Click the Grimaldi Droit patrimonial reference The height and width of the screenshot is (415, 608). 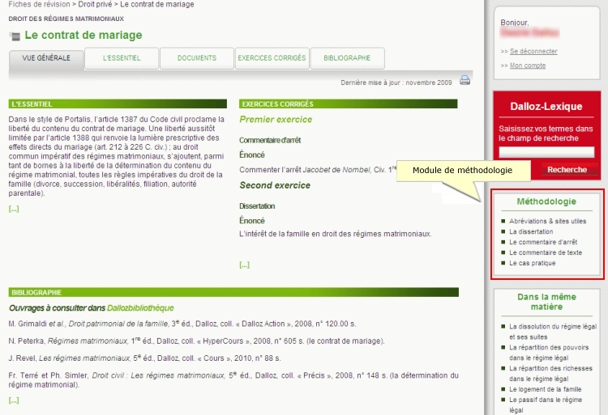[182, 324]
